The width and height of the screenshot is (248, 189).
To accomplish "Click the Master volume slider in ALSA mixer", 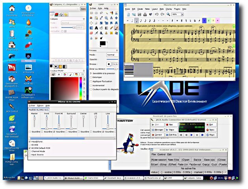I will click(x=34, y=121).
